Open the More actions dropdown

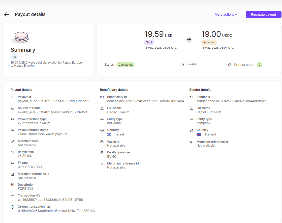pyautogui.click(x=226, y=14)
